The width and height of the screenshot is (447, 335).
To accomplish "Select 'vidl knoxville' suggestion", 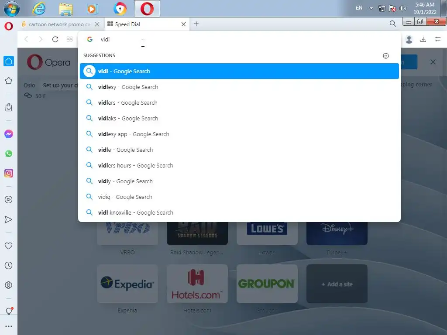I will pos(239,212).
